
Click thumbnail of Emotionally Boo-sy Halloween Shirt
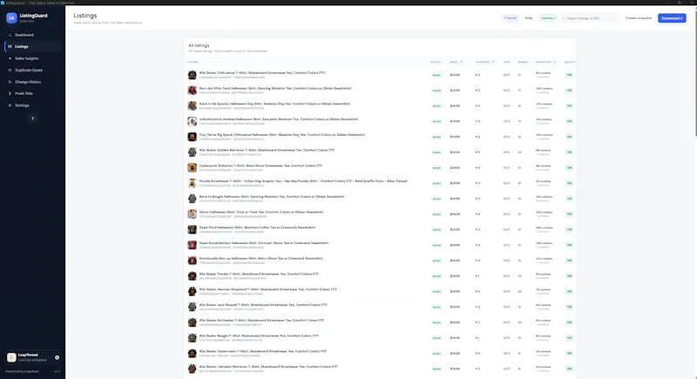coord(192,261)
